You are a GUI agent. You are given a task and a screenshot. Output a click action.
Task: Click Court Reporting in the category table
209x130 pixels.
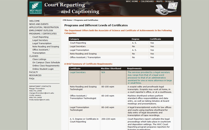click(x=78, y=43)
